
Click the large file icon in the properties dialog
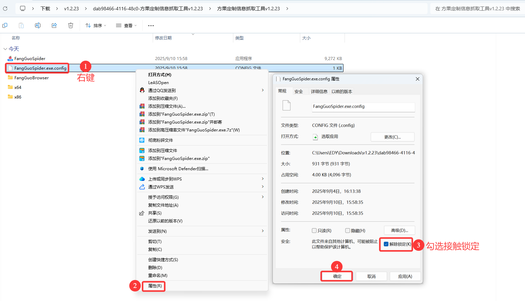point(287,105)
